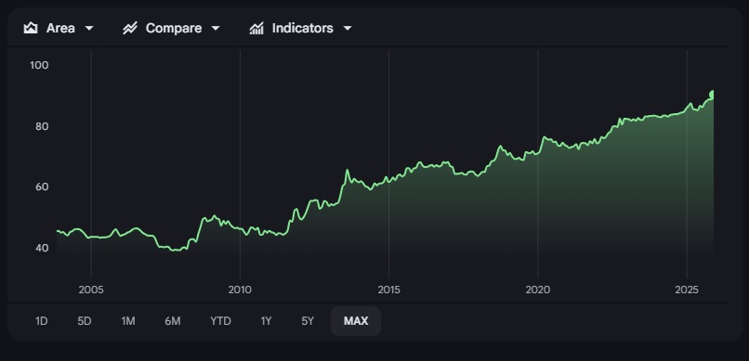This screenshot has height=361, width=749.
Task: Select the YTD time range
Action: coord(220,321)
